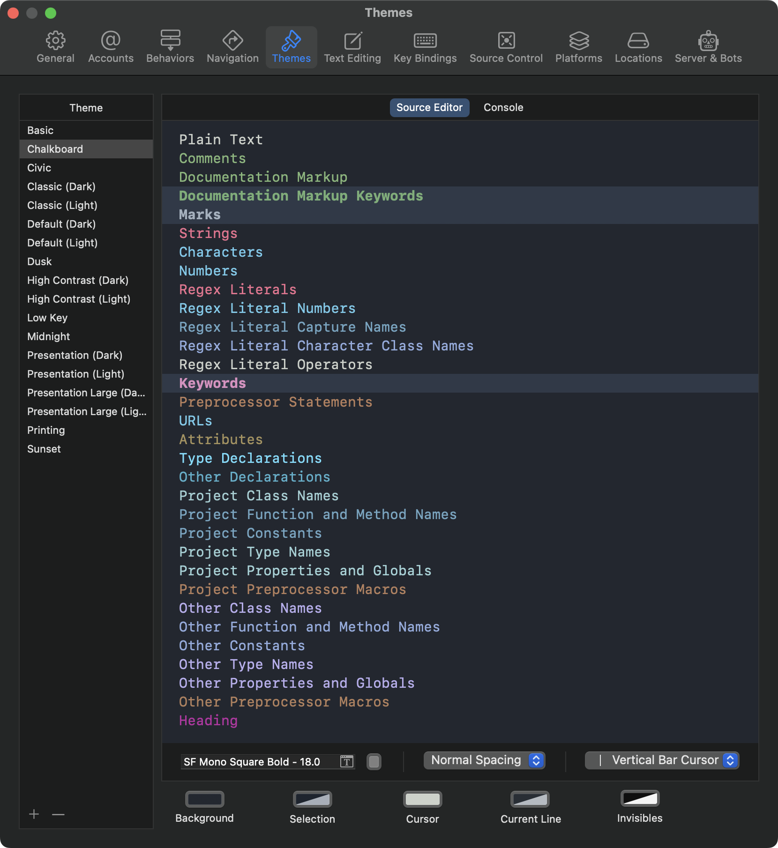Select the Characters syntax row
The width and height of the screenshot is (778, 848).
tap(460, 252)
